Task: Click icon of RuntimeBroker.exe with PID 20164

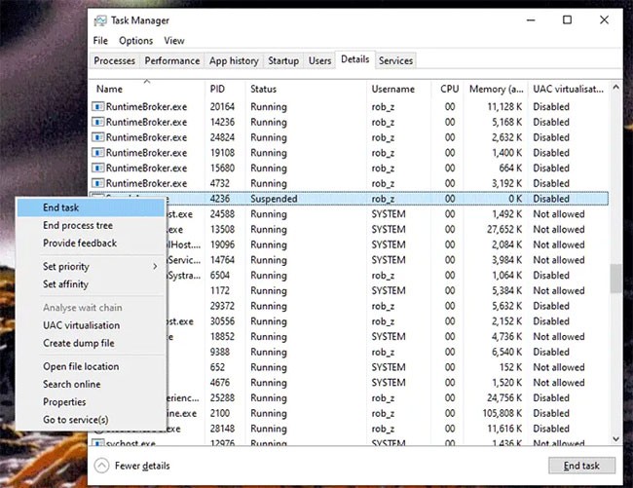Action: 97,107
